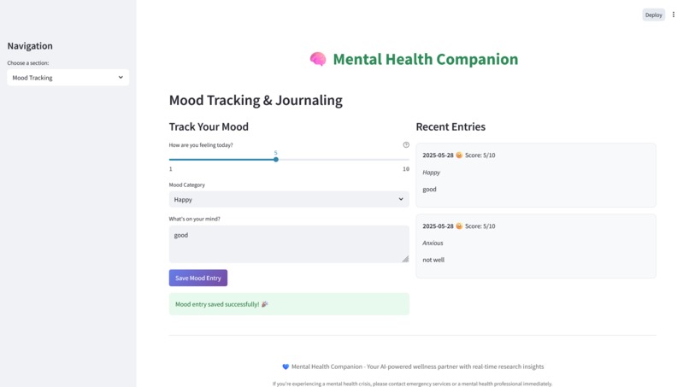Click the italic 'Anxious' entry label

click(433, 243)
